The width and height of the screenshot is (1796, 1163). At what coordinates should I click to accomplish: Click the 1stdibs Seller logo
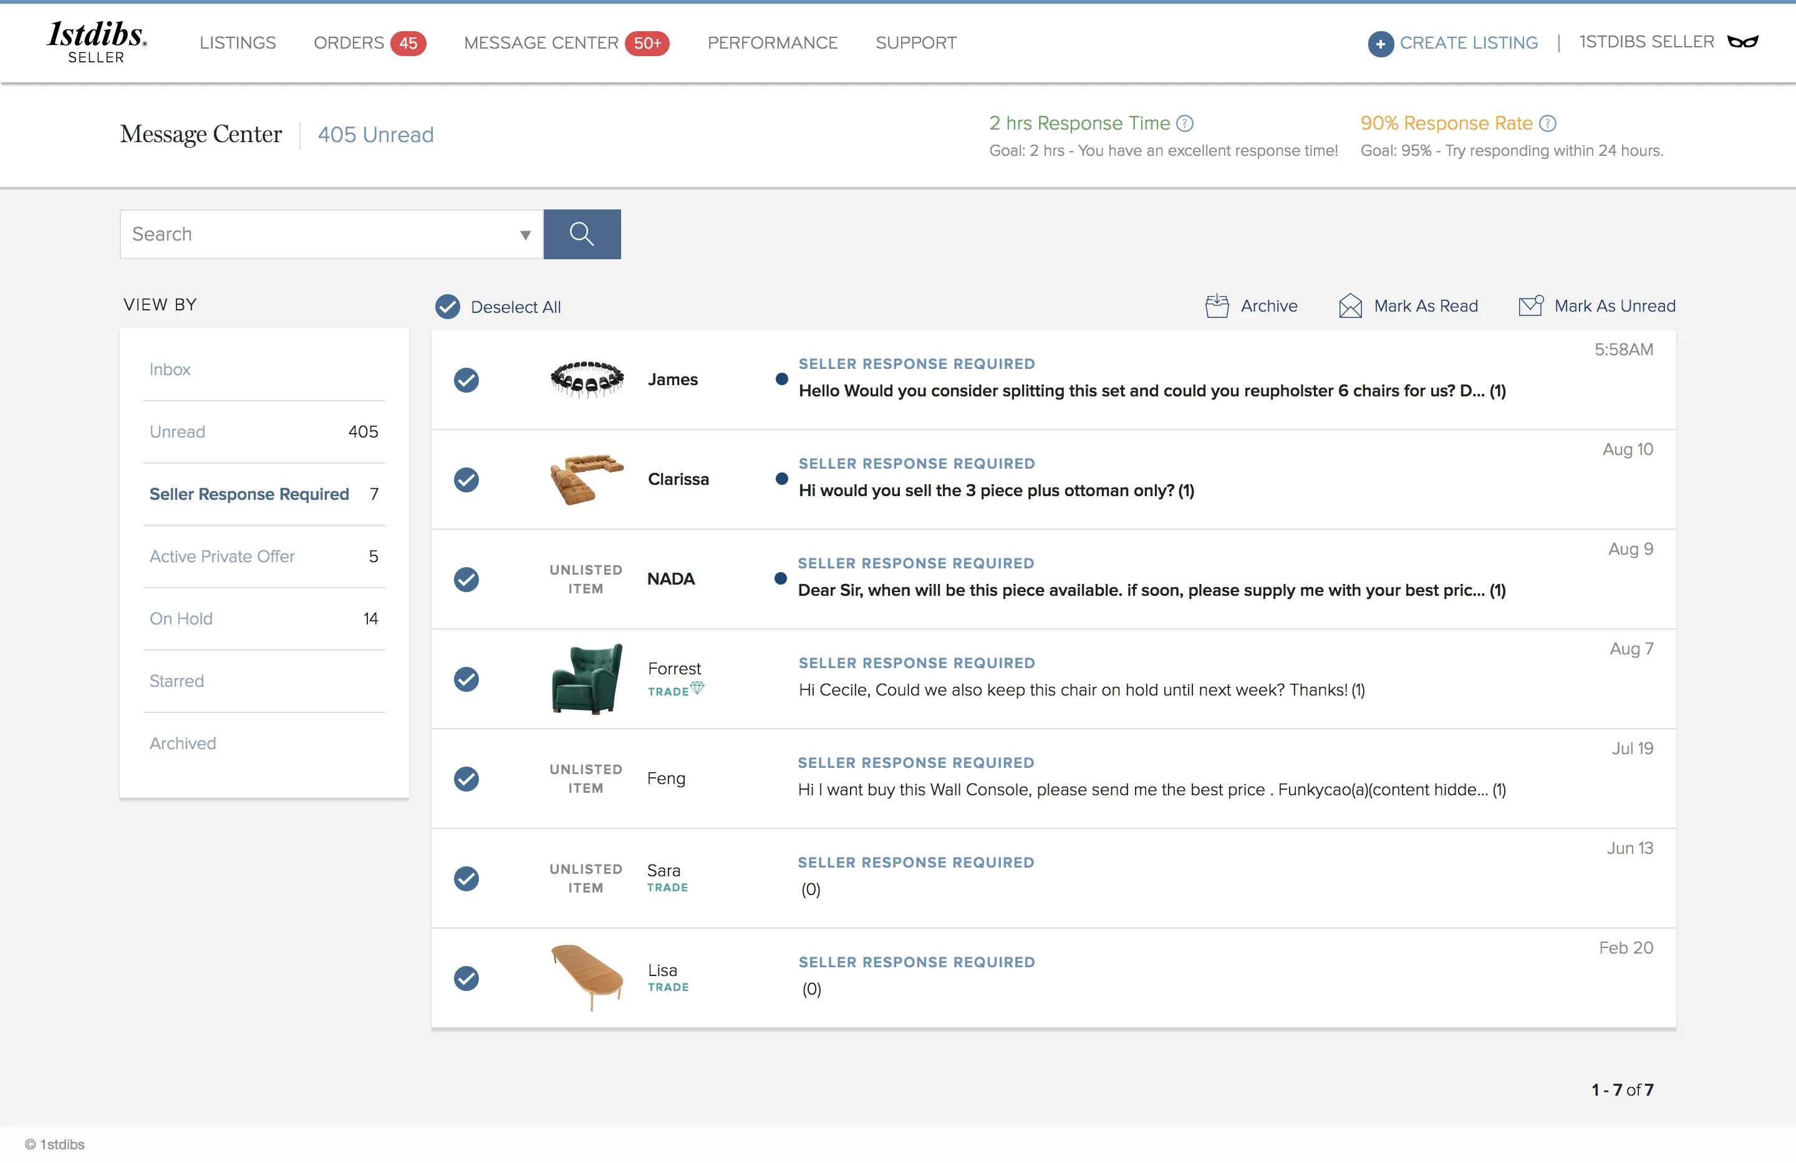click(97, 42)
